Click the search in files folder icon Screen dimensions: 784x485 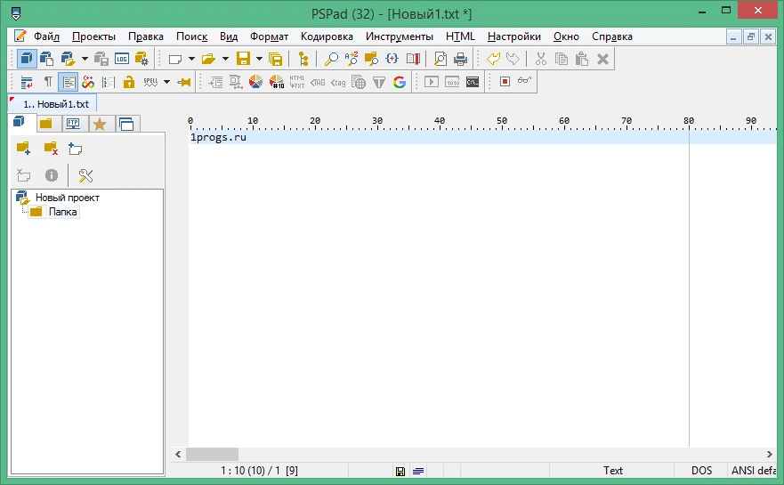[x=371, y=59]
